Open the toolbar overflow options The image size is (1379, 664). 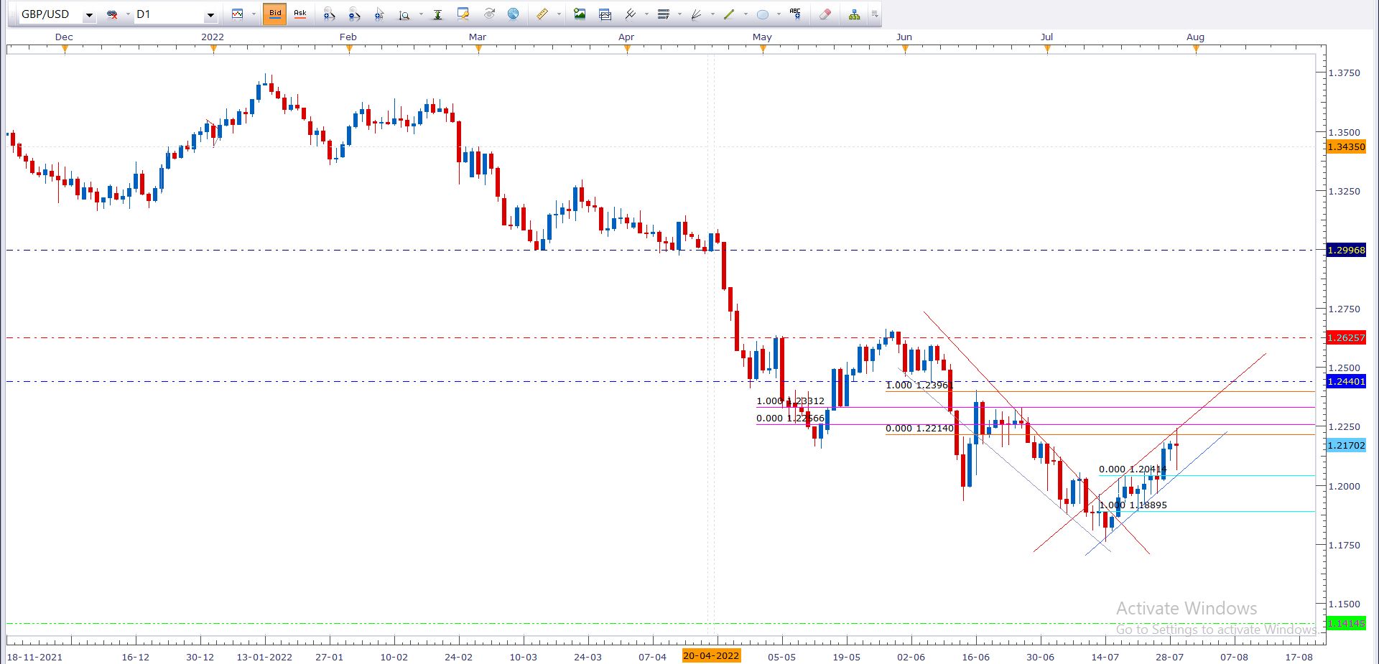pyautogui.click(x=875, y=14)
